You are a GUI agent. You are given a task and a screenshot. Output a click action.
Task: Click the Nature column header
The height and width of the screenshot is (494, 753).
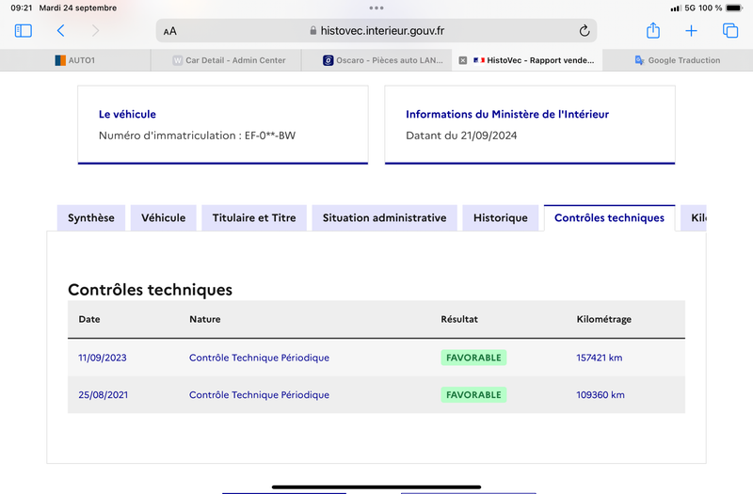tap(205, 319)
